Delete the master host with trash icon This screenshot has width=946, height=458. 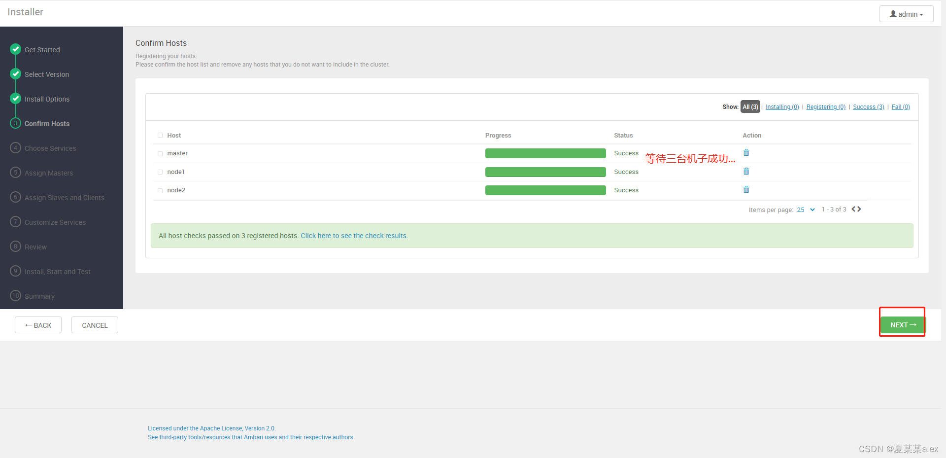click(746, 153)
